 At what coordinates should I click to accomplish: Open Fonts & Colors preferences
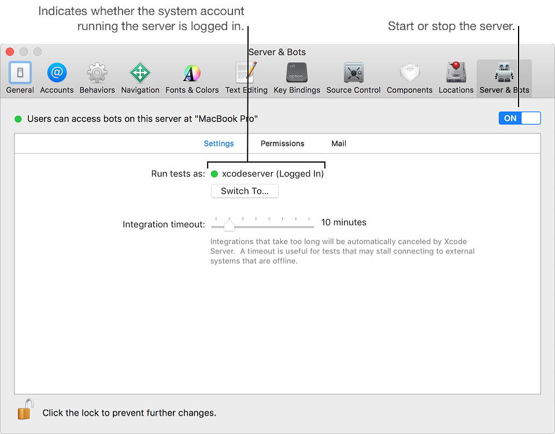tap(192, 78)
